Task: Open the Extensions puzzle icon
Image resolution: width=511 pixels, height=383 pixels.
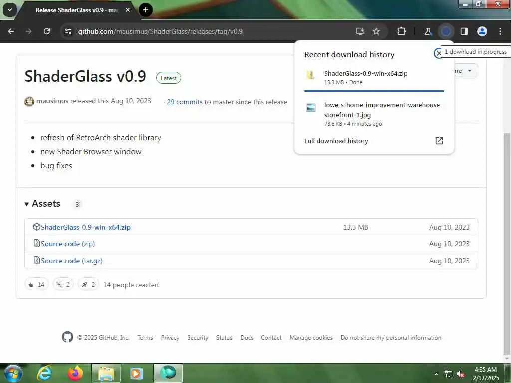Action: (401, 31)
